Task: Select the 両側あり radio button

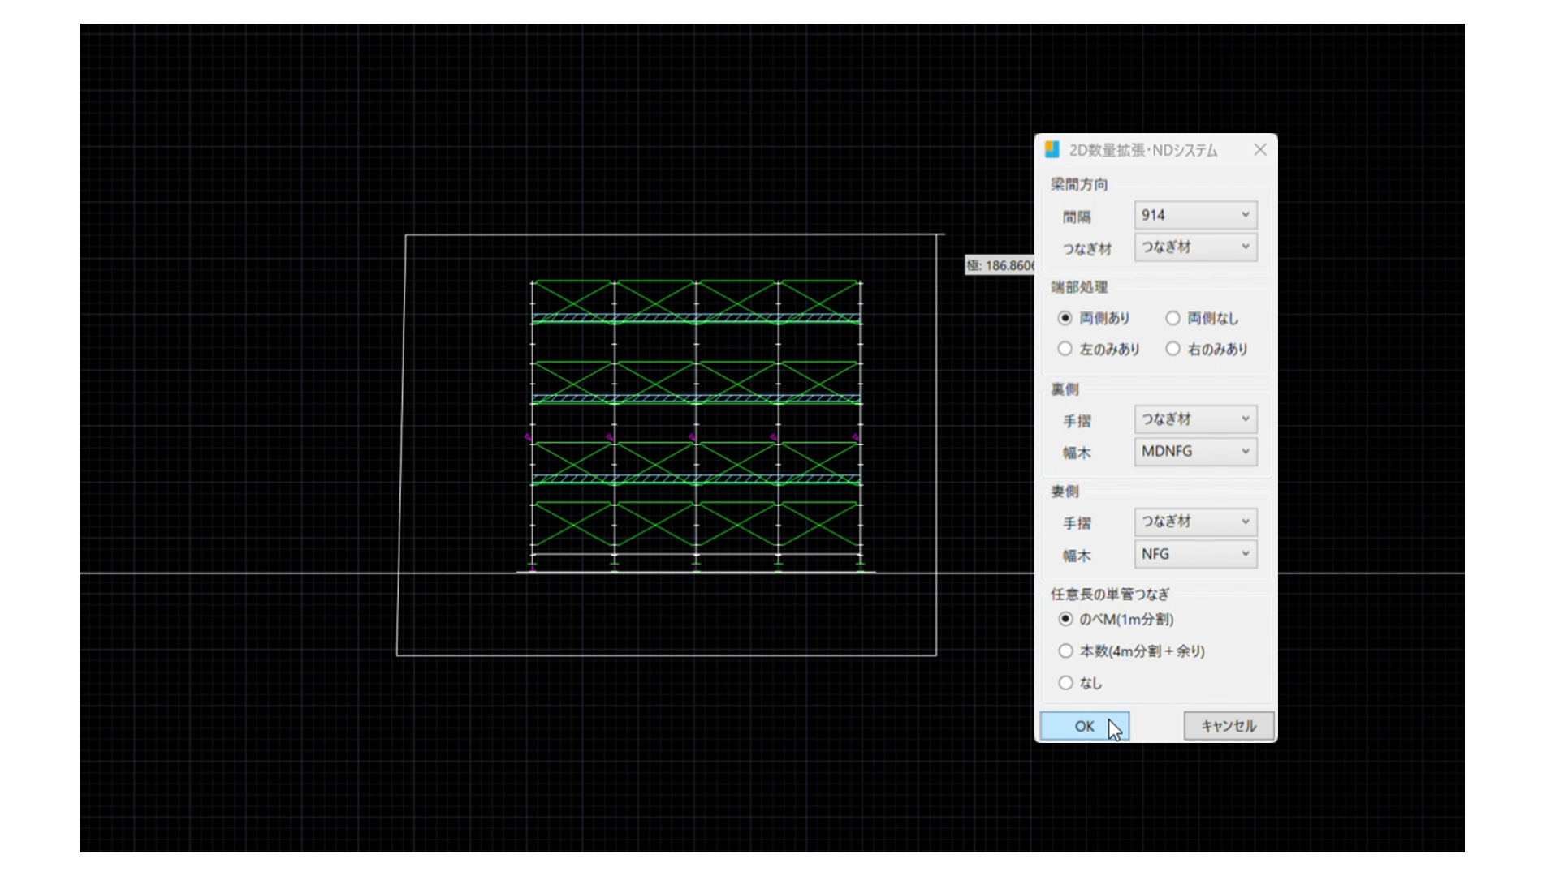Action: [x=1065, y=319]
